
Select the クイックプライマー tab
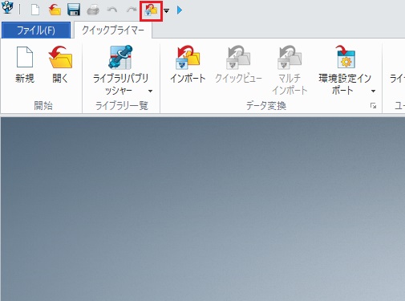tap(113, 30)
